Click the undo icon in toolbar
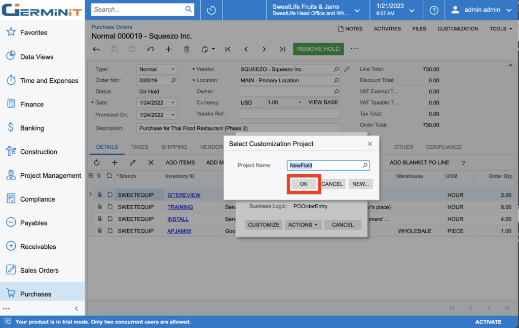Viewport: 519px width, 328px height. point(151,49)
